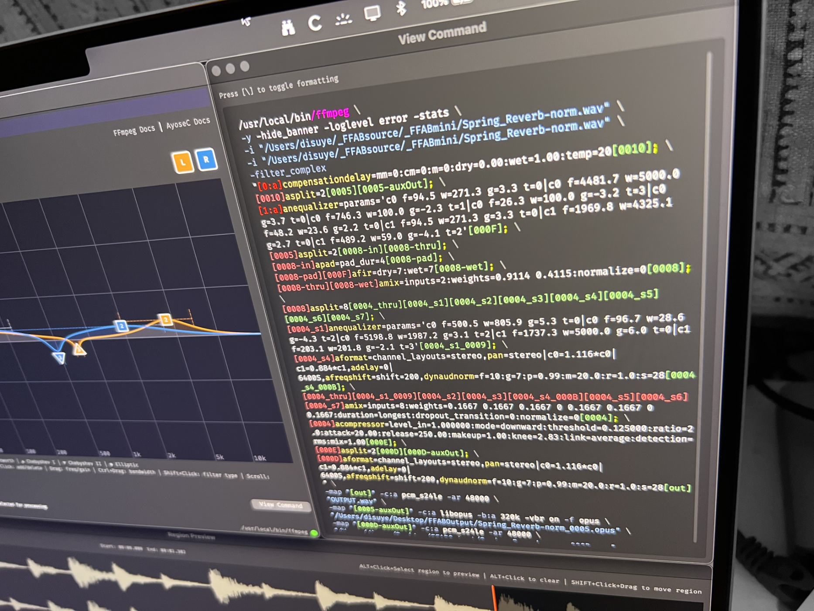
Task: Open the C-shaped menu bar app icon
Action: point(315,23)
